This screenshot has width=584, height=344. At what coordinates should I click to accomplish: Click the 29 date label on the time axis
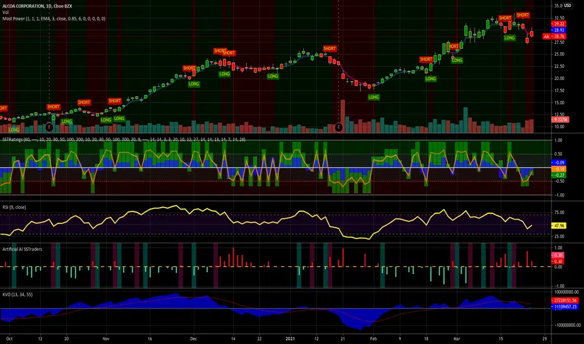[545, 339]
